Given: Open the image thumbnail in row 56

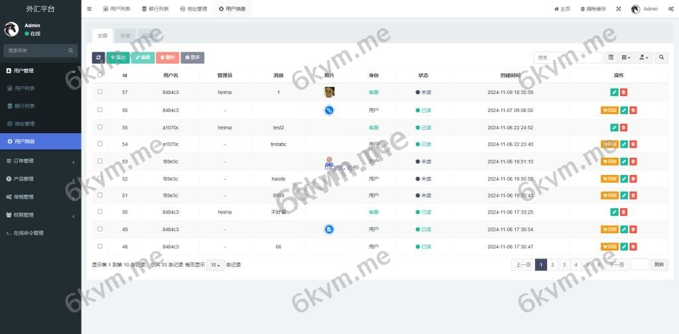Looking at the screenshot, I should [x=330, y=110].
